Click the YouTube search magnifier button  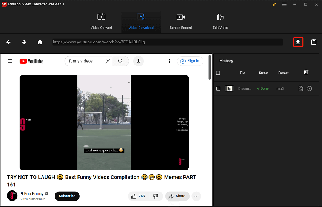(120, 61)
